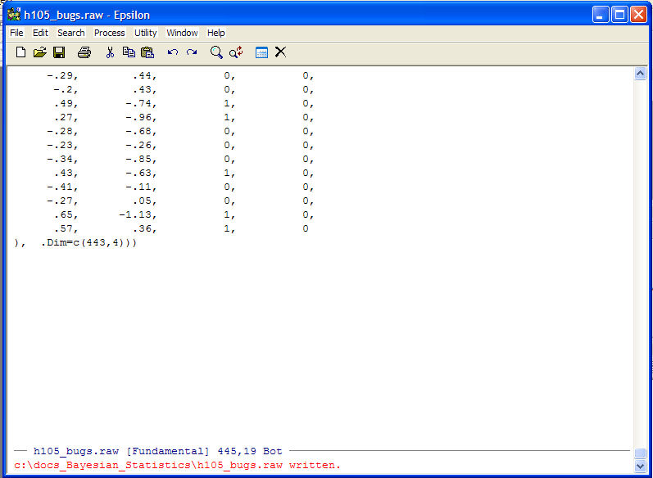The image size is (653, 478).
Task: Click the Open file folder icon
Action: click(39, 52)
